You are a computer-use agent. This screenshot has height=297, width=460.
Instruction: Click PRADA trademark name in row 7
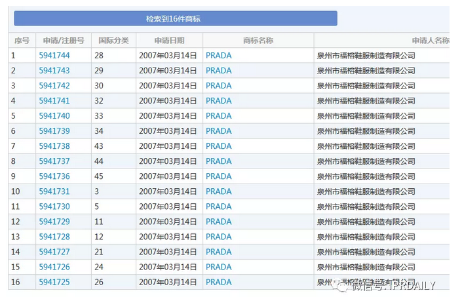pos(219,146)
